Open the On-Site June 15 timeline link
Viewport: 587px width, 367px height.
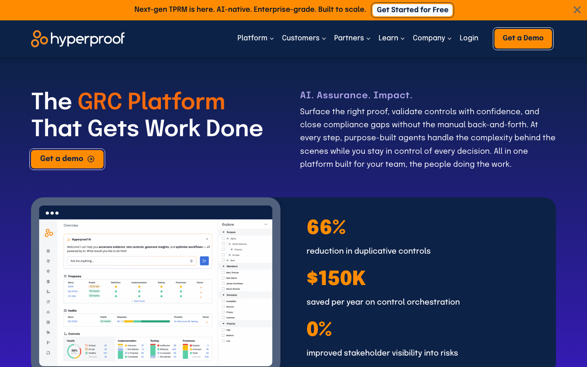click(186, 321)
